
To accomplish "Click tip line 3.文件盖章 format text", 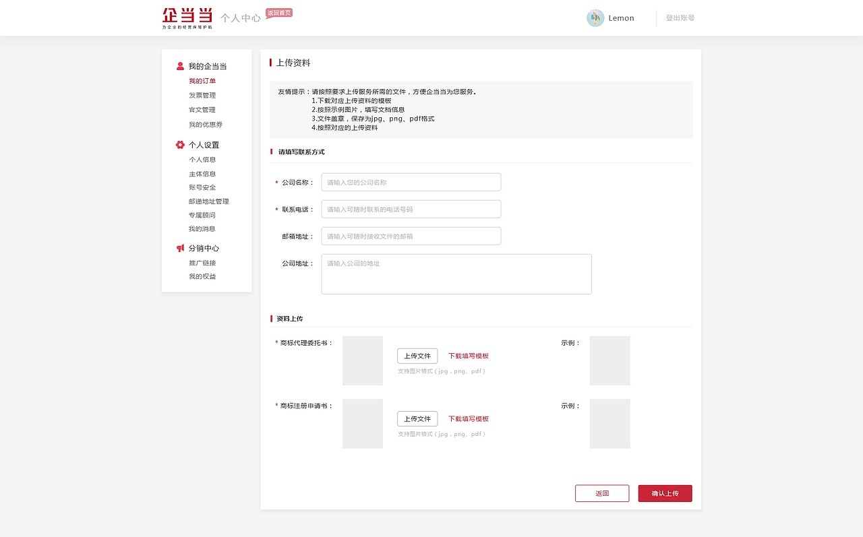I will click(373, 119).
